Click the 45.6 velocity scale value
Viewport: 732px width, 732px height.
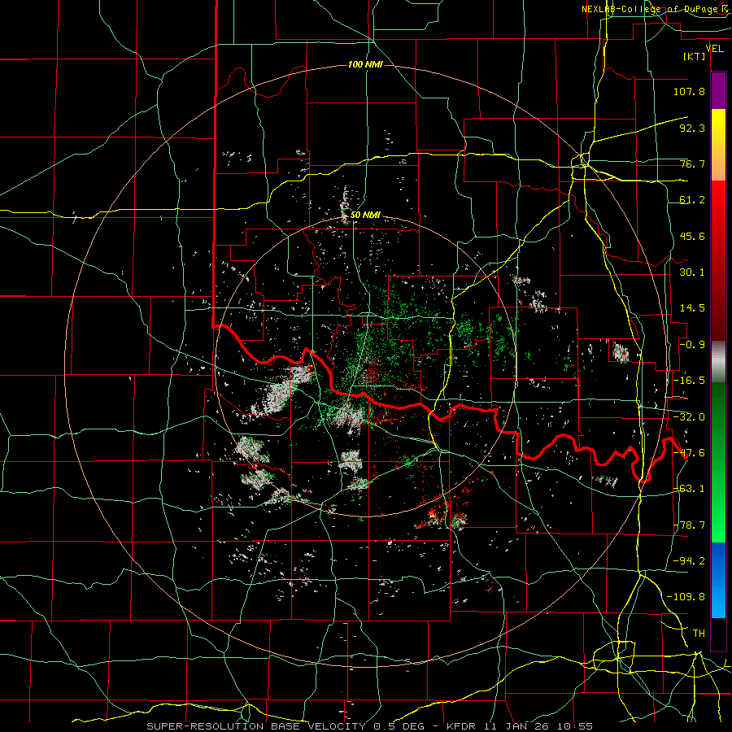point(692,236)
